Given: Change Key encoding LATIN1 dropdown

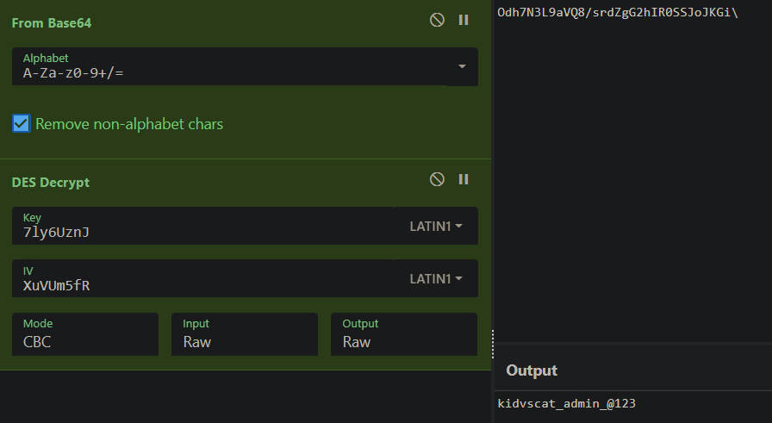Looking at the screenshot, I should point(436,226).
